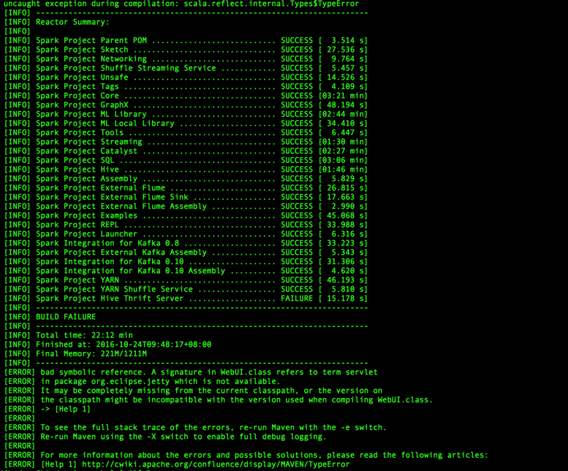Click the '[ 48.194 s]' GraphX duration
The height and width of the screenshot is (471, 568).
(343, 105)
